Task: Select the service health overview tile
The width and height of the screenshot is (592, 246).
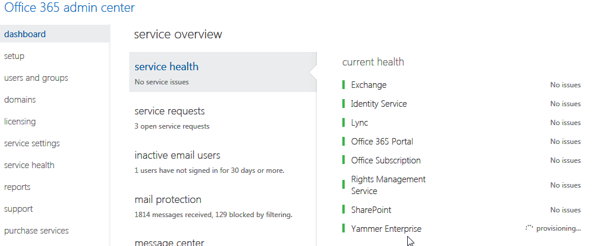Action: (x=166, y=67)
